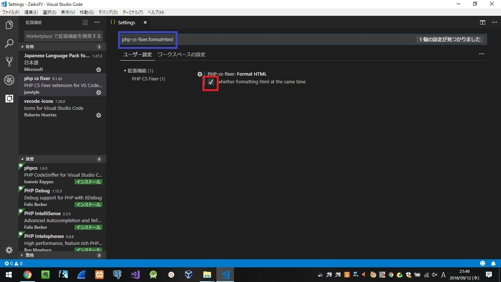The width and height of the screenshot is (501, 282).
Task: Open the filter extensions icon in Extensions panel
Action: pos(85,22)
